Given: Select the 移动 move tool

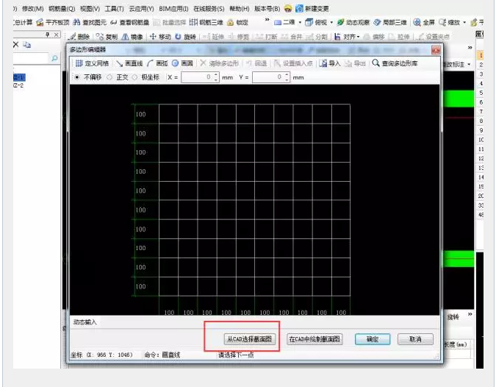Looking at the screenshot, I should pyautogui.click(x=160, y=37).
